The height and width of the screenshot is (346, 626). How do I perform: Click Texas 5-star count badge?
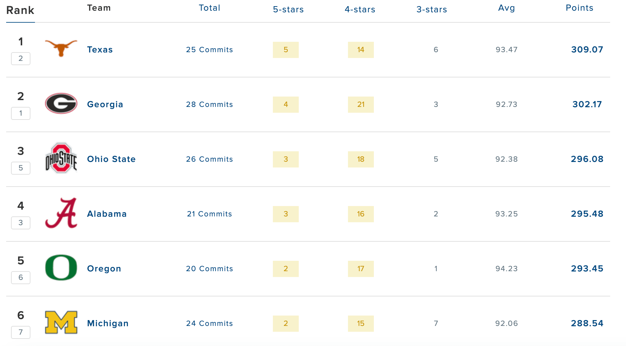[x=286, y=50]
